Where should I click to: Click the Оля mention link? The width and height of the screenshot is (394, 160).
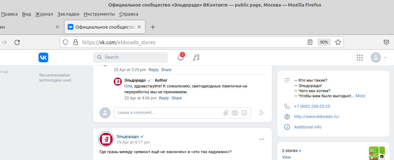[128, 86]
